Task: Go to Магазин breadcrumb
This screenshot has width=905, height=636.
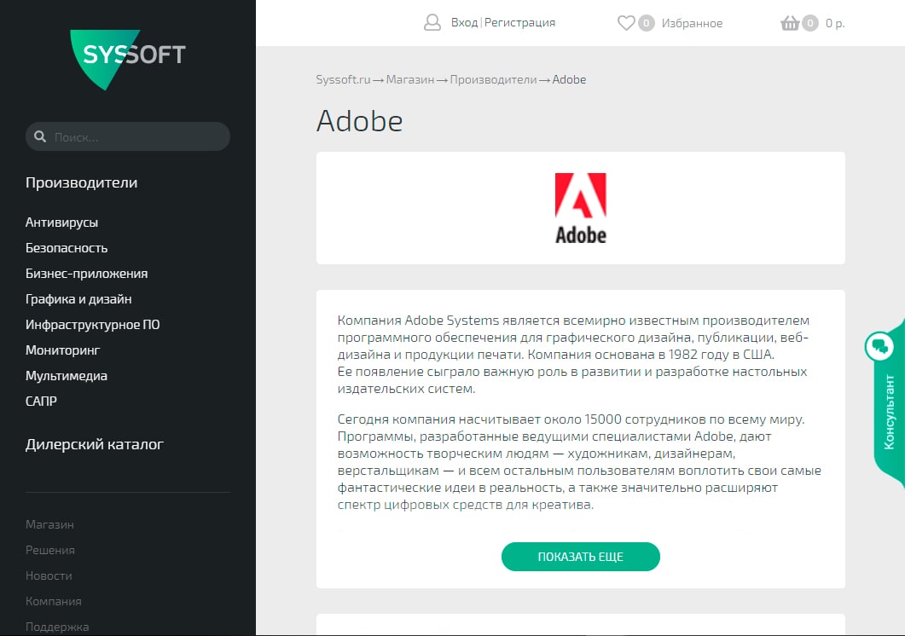Action: point(409,79)
